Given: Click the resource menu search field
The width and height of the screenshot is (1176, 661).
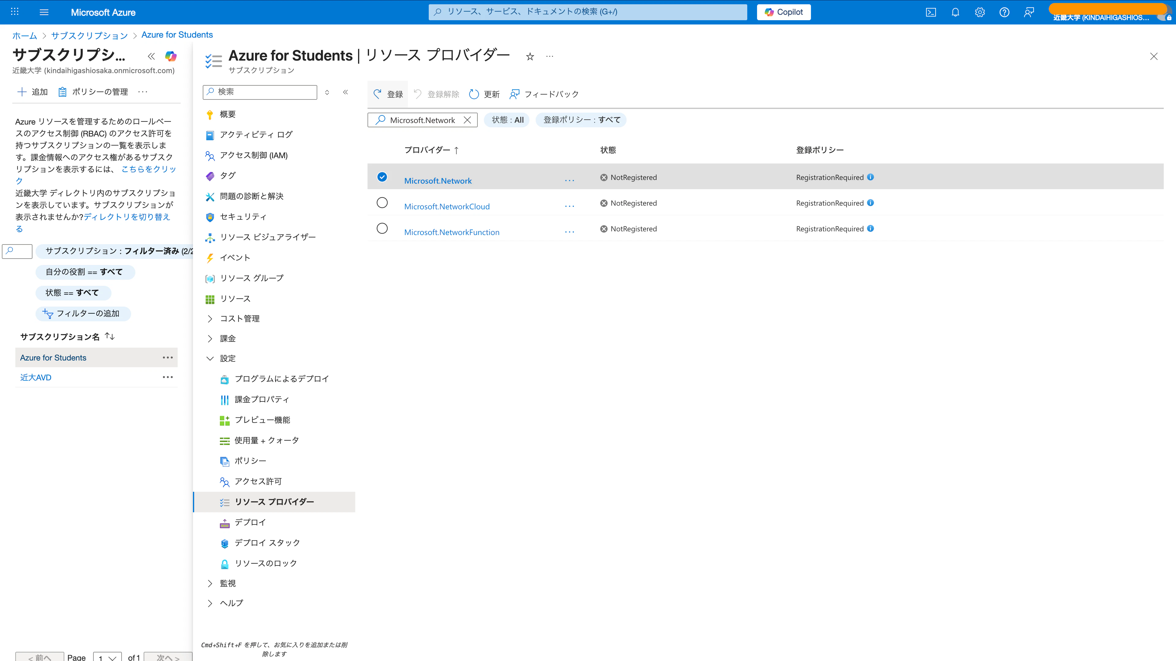Looking at the screenshot, I should pos(260,92).
